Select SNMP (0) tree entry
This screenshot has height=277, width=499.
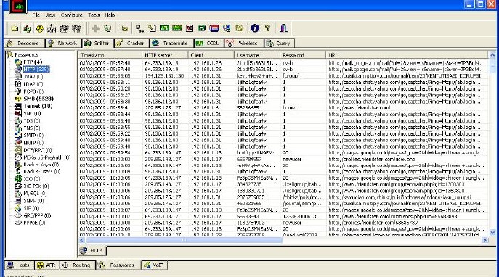(33, 201)
